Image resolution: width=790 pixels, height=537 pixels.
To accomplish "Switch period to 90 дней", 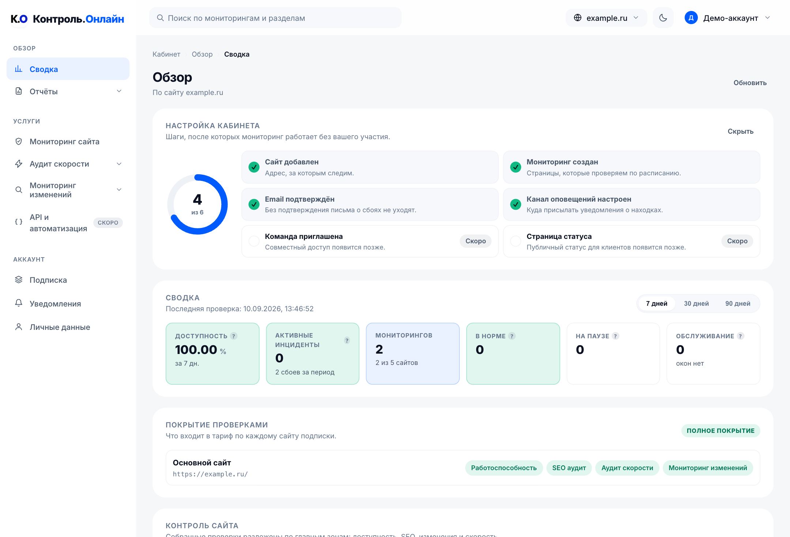I will coord(738,304).
